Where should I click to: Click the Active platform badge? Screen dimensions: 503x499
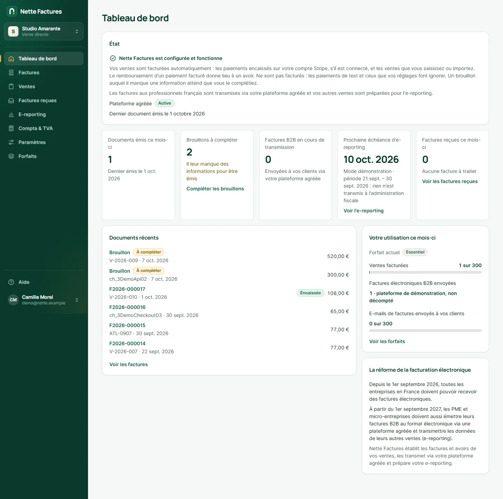(x=165, y=103)
